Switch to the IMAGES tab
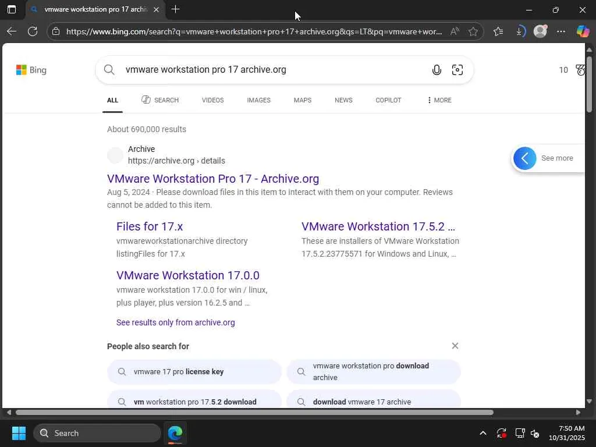This screenshot has width=596, height=447. click(x=259, y=100)
